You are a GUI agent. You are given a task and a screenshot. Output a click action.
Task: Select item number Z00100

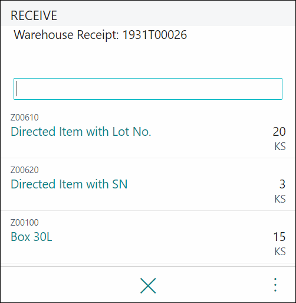click(25, 223)
